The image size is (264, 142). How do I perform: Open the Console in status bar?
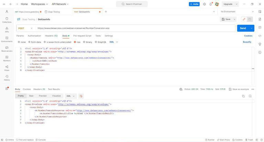(x=41, y=140)
